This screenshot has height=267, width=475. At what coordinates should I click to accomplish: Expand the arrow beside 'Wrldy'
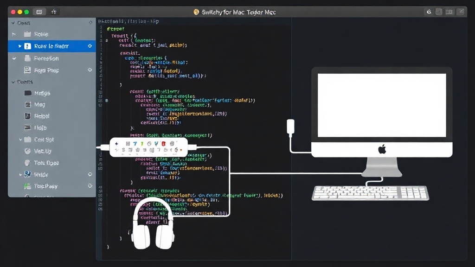(20, 175)
